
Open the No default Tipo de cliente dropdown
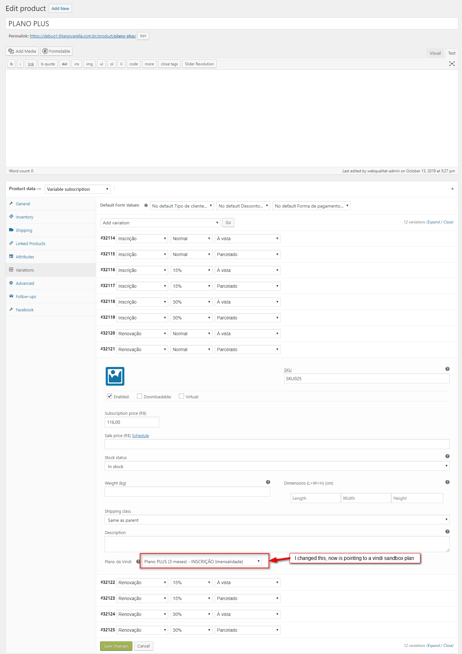[182, 206]
